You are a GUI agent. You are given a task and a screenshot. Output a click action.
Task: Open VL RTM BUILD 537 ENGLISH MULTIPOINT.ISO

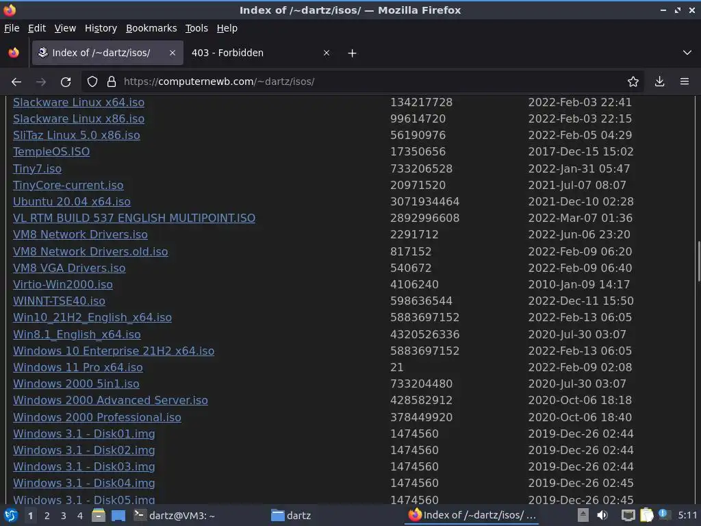coord(134,218)
